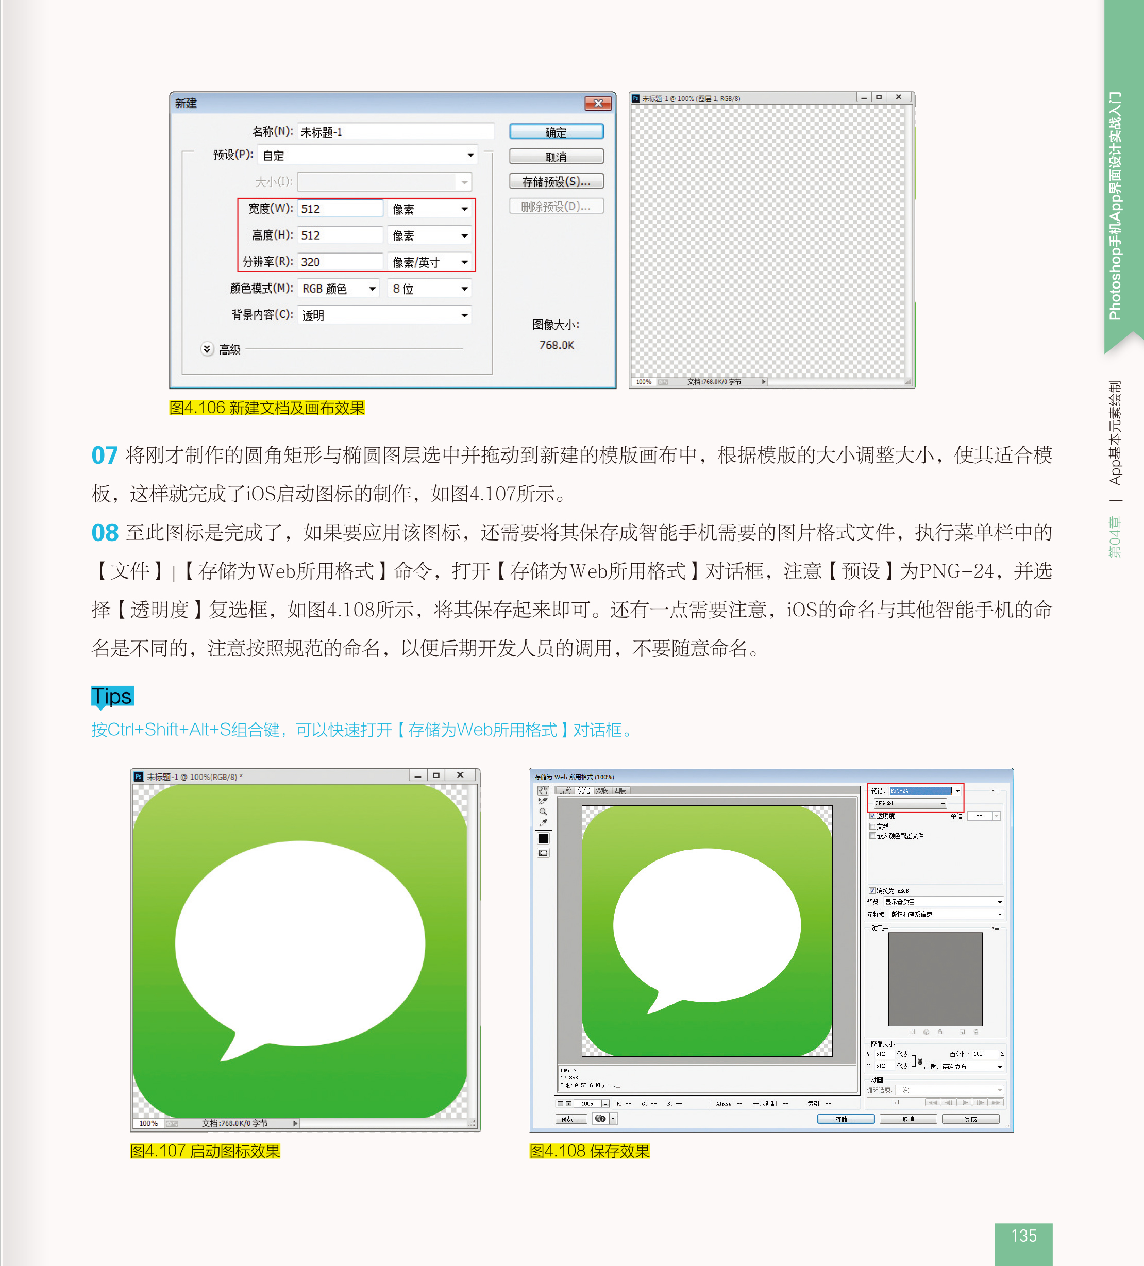This screenshot has width=1144, height=1266.
Task: Click the 宽度 input field showing 512
Action: pyautogui.click(x=340, y=209)
